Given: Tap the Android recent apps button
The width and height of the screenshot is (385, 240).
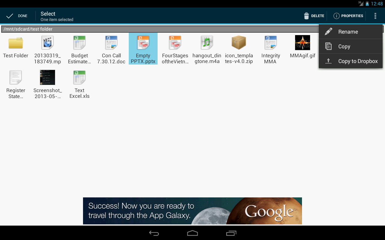Looking at the screenshot, I should click(231, 233).
